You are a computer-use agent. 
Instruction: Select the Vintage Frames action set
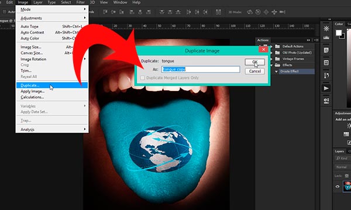[292, 59]
